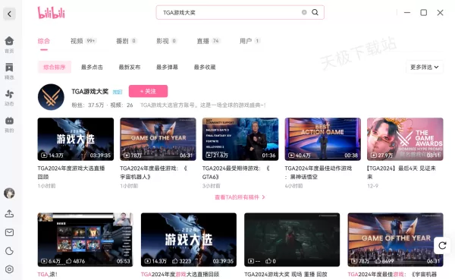Open the 游戏大选 thumbnail with 3223 likes
Viewport: 455px width, 280px height.
coord(189,240)
